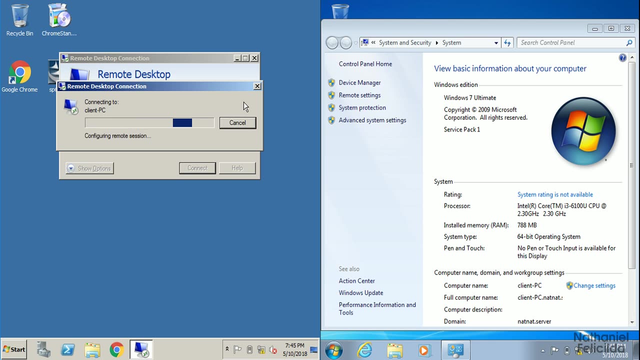Image resolution: width=640 pixels, height=360 pixels.
Task: Open Device Manager link
Action: [x=359, y=82]
